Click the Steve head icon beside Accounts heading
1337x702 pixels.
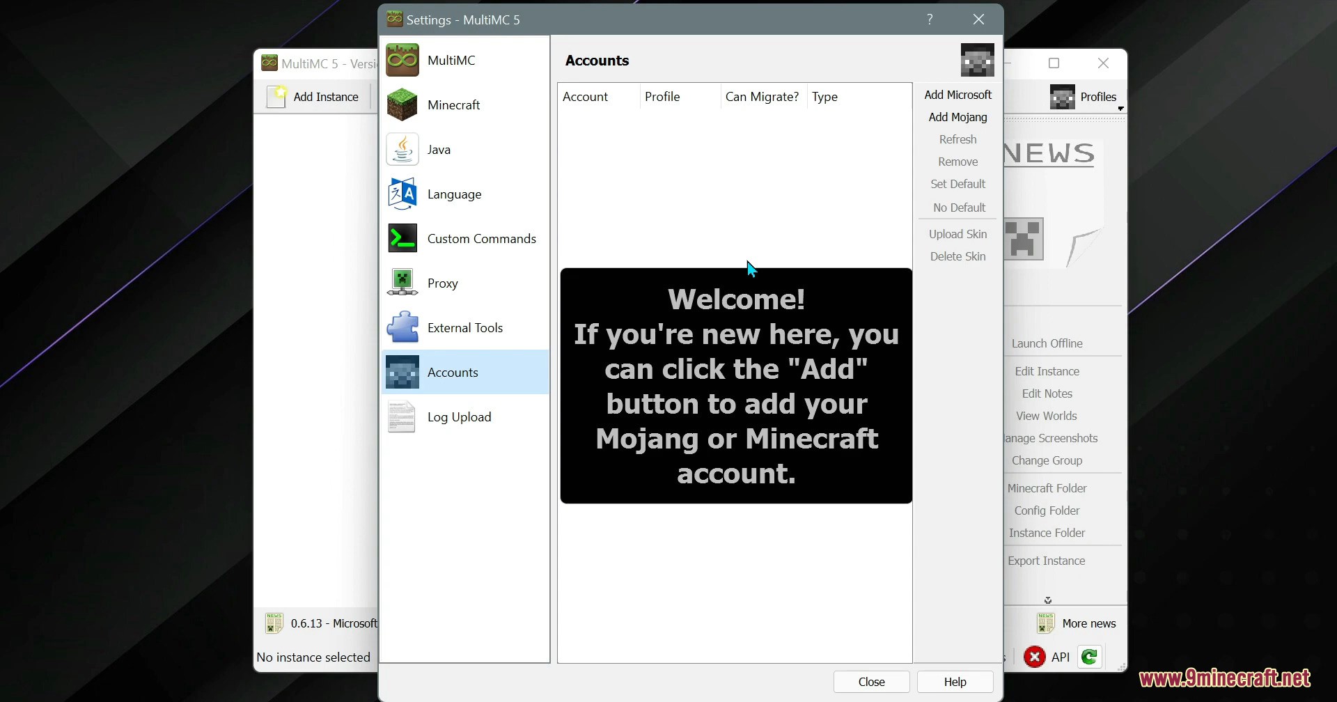(x=978, y=60)
